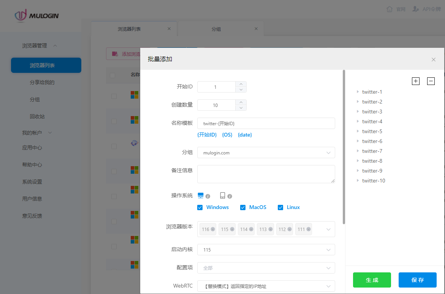Click the blue 保存 button
445x294 pixels.
(417, 280)
